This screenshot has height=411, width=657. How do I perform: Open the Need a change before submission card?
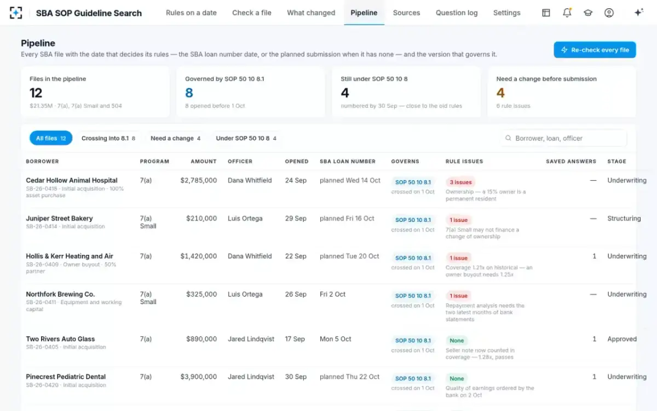pyautogui.click(x=562, y=92)
